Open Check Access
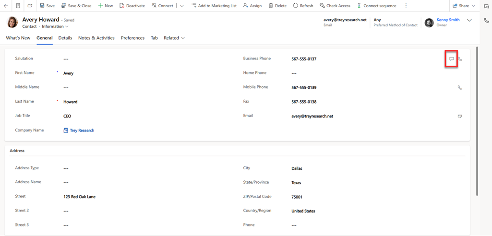This screenshot has height=236, width=492. [x=335, y=6]
